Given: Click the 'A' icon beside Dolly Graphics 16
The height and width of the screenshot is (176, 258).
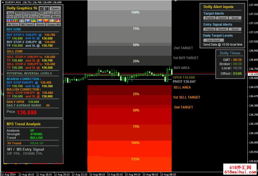Looking at the screenshot, I should click(x=41, y=8).
